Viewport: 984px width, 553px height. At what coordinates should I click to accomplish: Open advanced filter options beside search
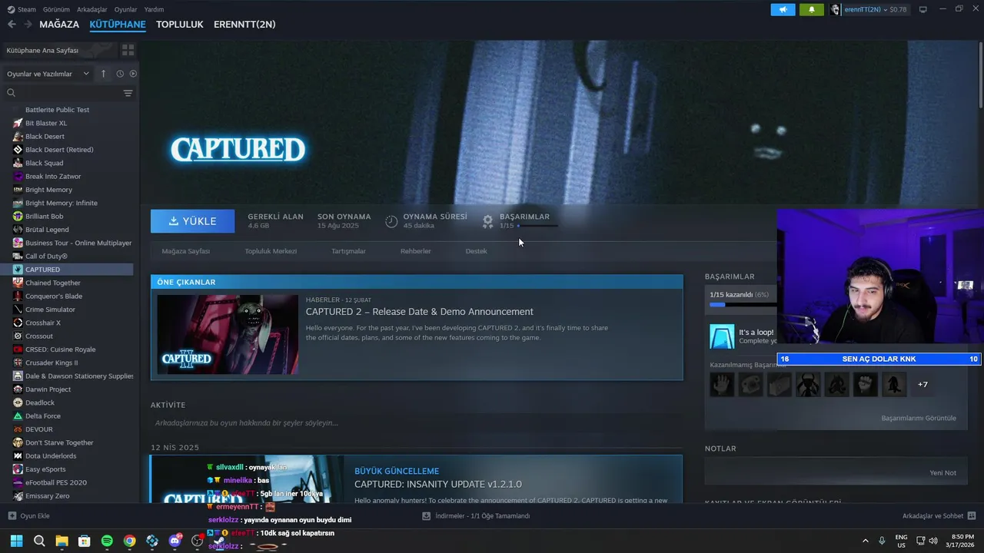[128, 93]
